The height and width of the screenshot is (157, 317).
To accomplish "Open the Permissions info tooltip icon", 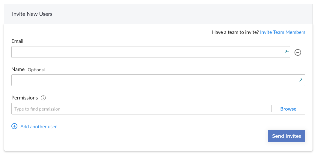I will [43, 98].
